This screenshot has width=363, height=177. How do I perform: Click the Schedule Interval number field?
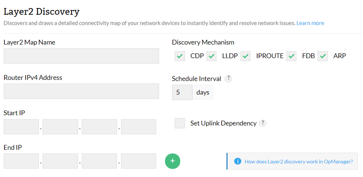point(182,93)
